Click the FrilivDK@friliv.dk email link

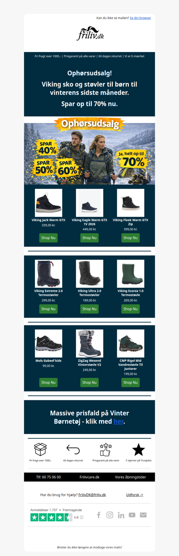coord(92,495)
